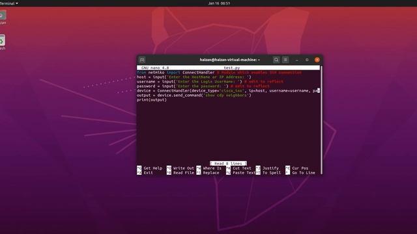Click the red comment on the import line

click(259, 72)
